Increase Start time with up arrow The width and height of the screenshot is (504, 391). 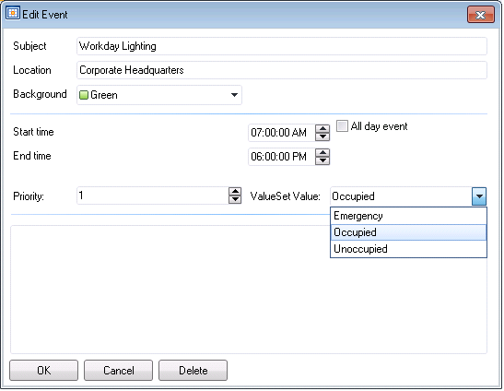point(322,129)
